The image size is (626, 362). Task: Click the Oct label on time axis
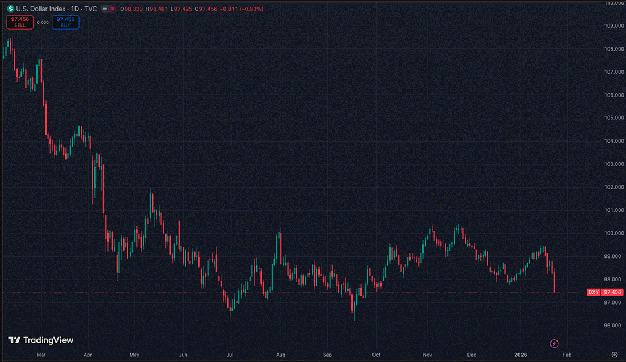pyautogui.click(x=376, y=355)
